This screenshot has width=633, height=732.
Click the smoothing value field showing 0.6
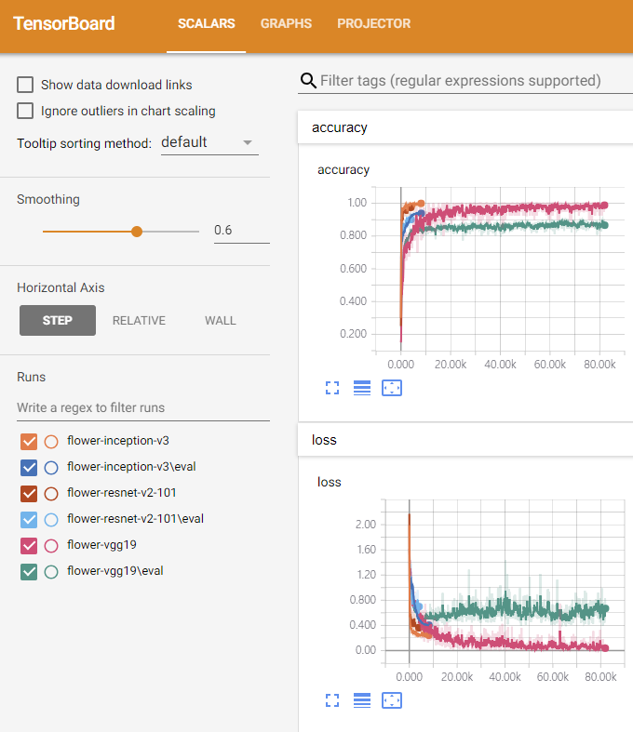pyautogui.click(x=241, y=231)
